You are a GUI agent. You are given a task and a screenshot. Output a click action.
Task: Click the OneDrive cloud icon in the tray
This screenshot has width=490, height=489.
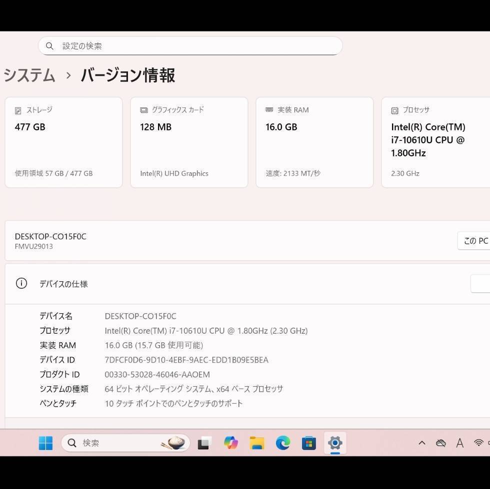click(440, 443)
